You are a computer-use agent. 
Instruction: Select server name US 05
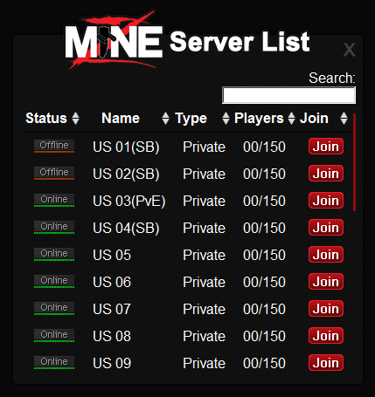(112, 255)
